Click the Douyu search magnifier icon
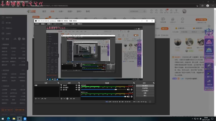Image resolution: width=216 pixels, height=121 pixels. pyautogui.click(x=144, y=11)
